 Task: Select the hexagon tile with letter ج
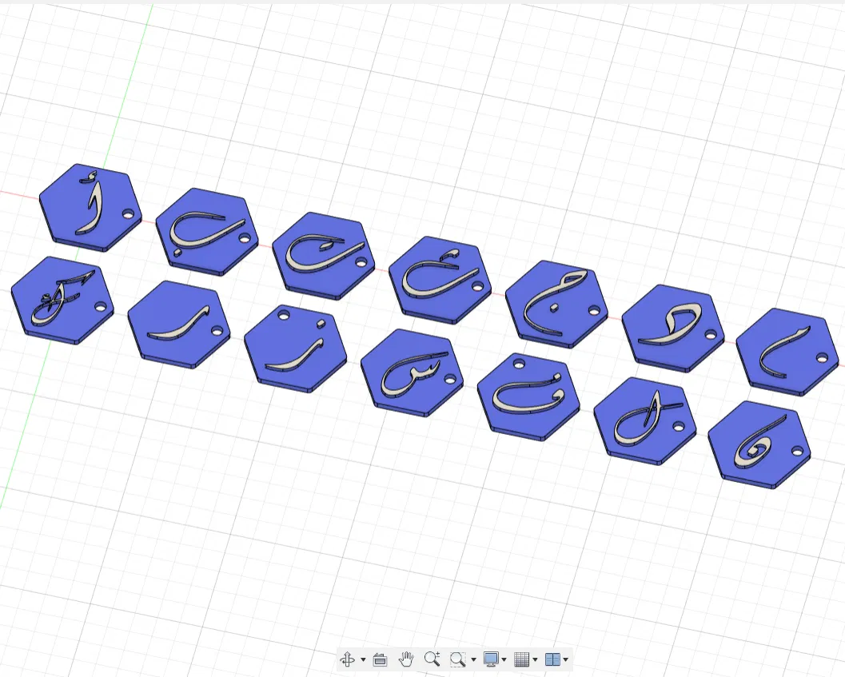click(556, 304)
